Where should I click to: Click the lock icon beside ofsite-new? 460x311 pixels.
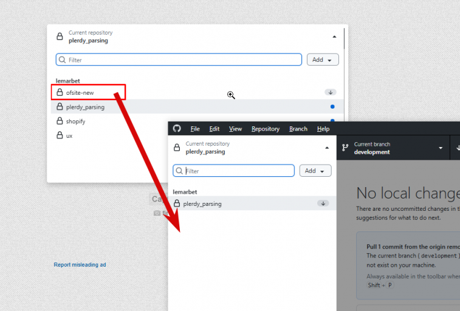click(x=60, y=92)
